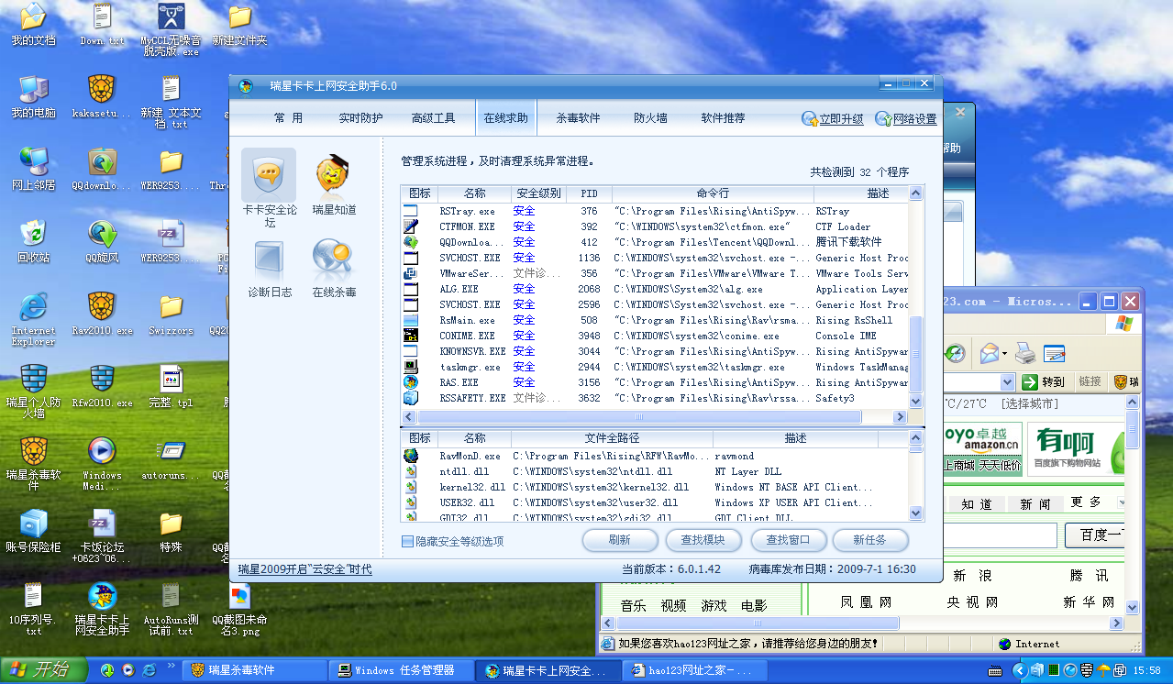Expand the browser address bar dropdown
The image size is (1173, 684).
coord(1007,381)
